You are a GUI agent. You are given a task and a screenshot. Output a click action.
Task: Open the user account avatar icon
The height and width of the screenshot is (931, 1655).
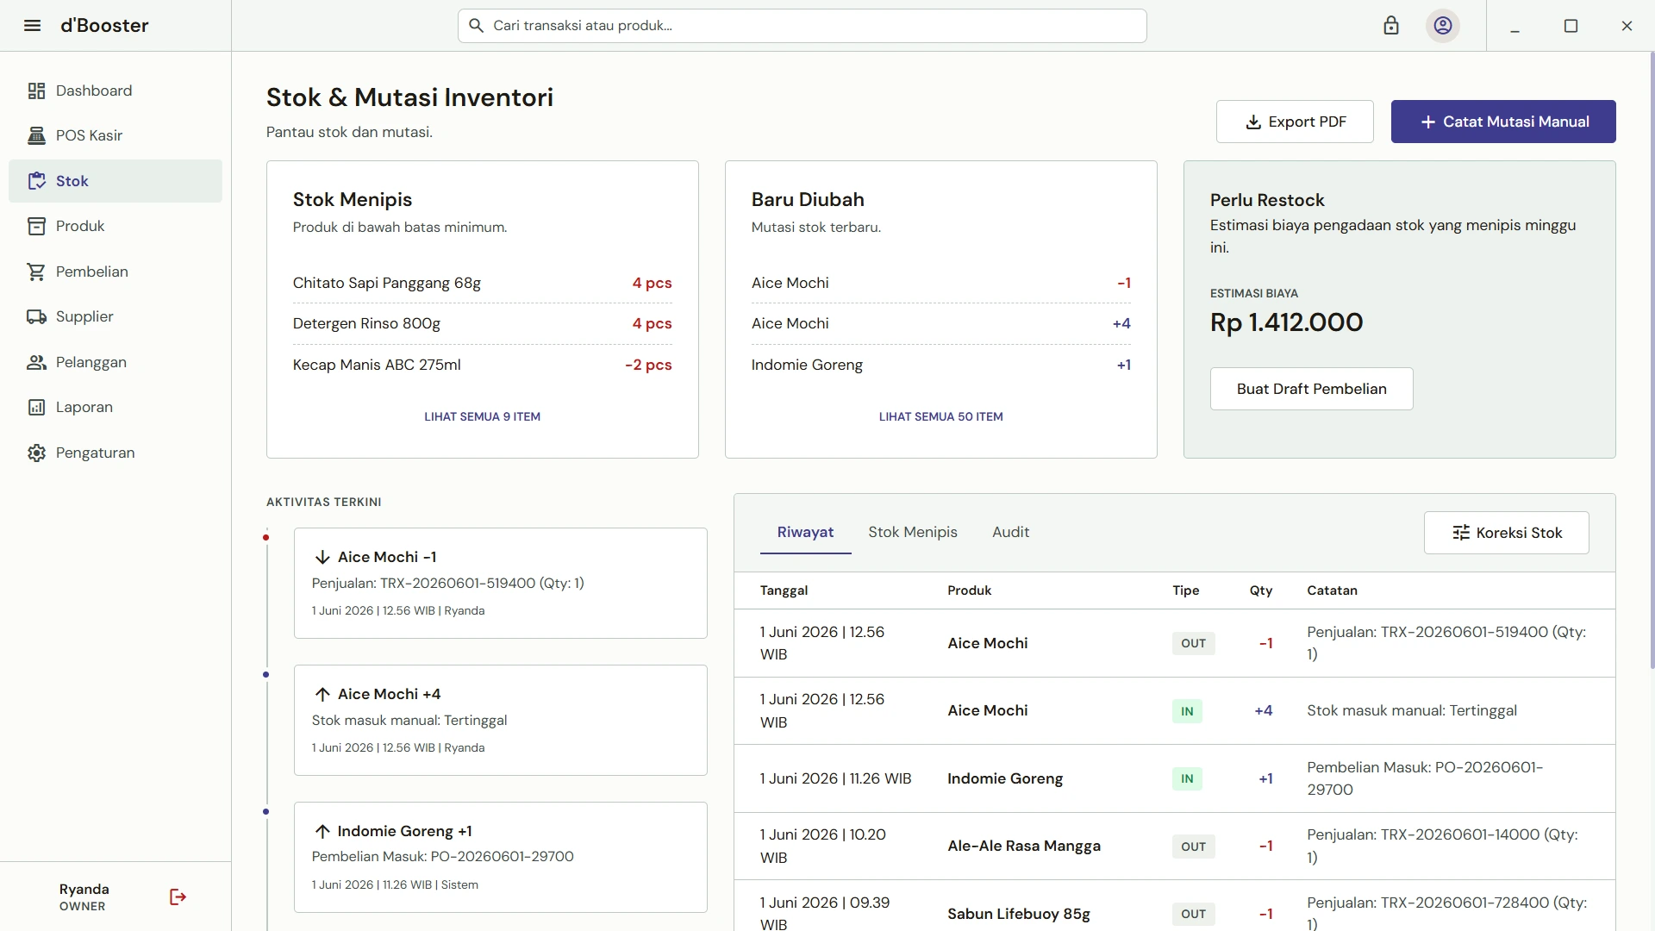(x=1443, y=26)
